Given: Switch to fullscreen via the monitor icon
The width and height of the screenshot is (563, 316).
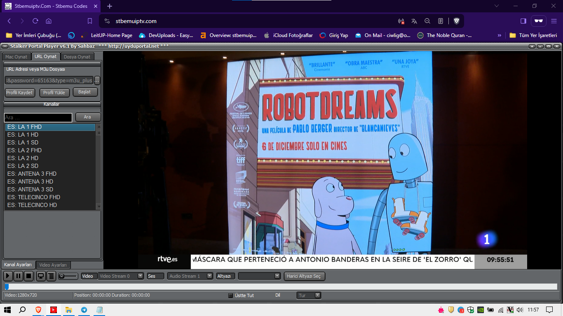Looking at the screenshot, I should coord(41,276).
